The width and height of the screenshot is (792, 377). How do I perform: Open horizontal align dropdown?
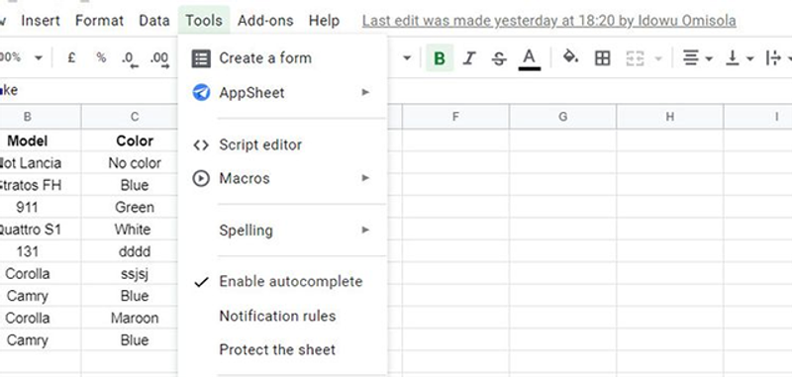point(697,58)
